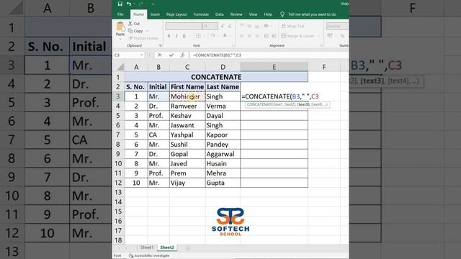Image resolution: width=461 pixels, height=259 pixels.
Task: Open the Number format dropdown
Action: tap(337, 26)
